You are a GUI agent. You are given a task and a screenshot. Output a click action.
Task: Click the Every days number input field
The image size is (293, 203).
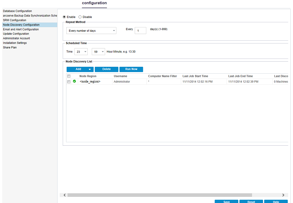(140, 31)
